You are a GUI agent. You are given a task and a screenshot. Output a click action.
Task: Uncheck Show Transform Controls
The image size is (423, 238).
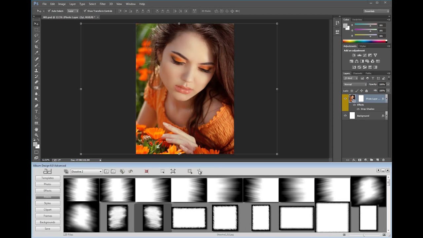click(85, 11)
